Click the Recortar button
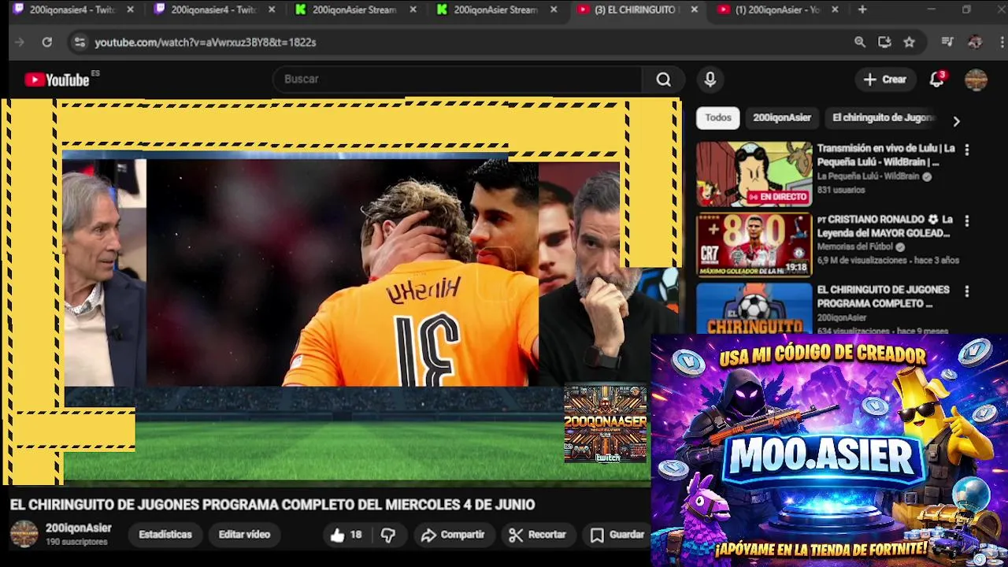Screen dimensions: 1008x567 [538, 535]
